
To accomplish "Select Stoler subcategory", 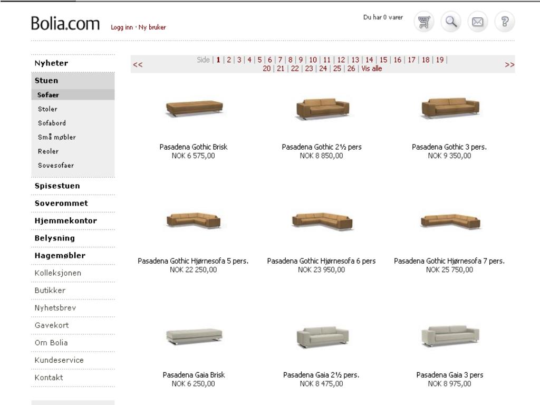I will click(x=47, y=109).
